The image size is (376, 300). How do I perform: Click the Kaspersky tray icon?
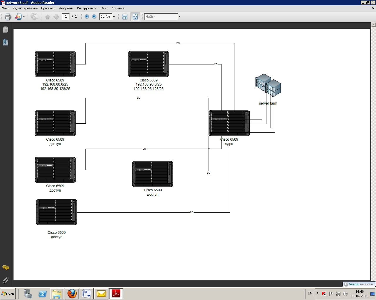[x=324, y=294]
